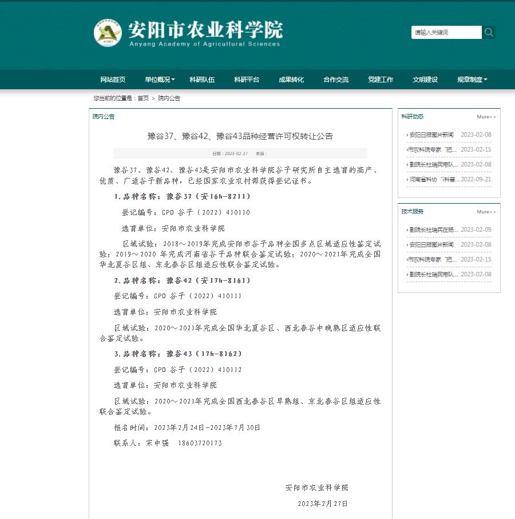The width and height of the screenshot is (515, 519).
Task: Open the 合作交流 navigation item
Action: click(x=336, y=80)
